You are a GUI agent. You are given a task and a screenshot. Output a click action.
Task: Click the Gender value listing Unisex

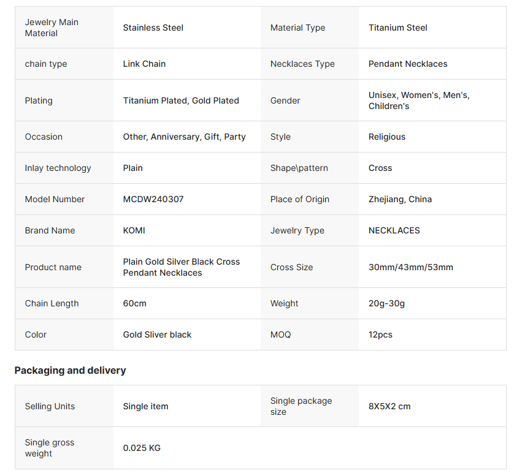419,100
